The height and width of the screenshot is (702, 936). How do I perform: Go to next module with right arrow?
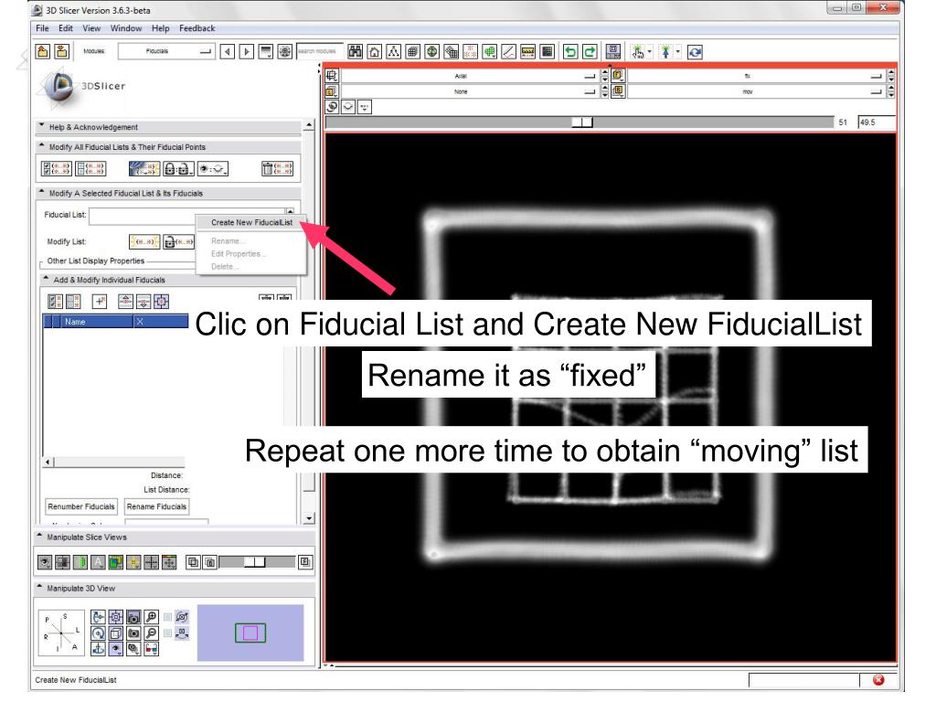tap(247, 52)
